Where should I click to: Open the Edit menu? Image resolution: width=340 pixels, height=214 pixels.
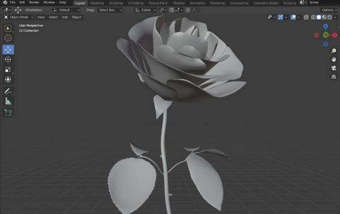(x=22, y=3)
